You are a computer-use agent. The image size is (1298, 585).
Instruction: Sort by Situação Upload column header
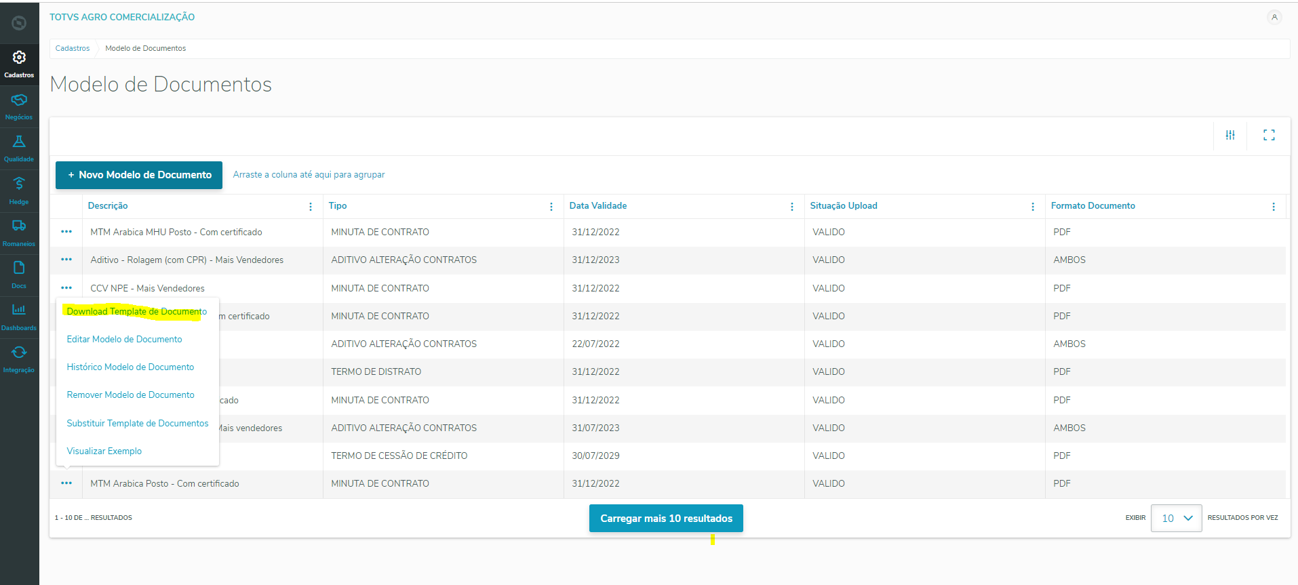[x=844, y=205]
